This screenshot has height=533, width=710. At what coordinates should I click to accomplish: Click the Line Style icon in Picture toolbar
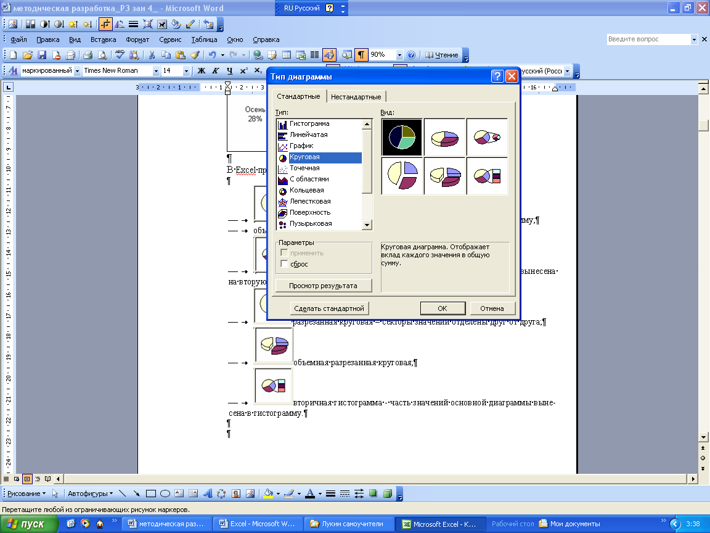pos(133,24)
